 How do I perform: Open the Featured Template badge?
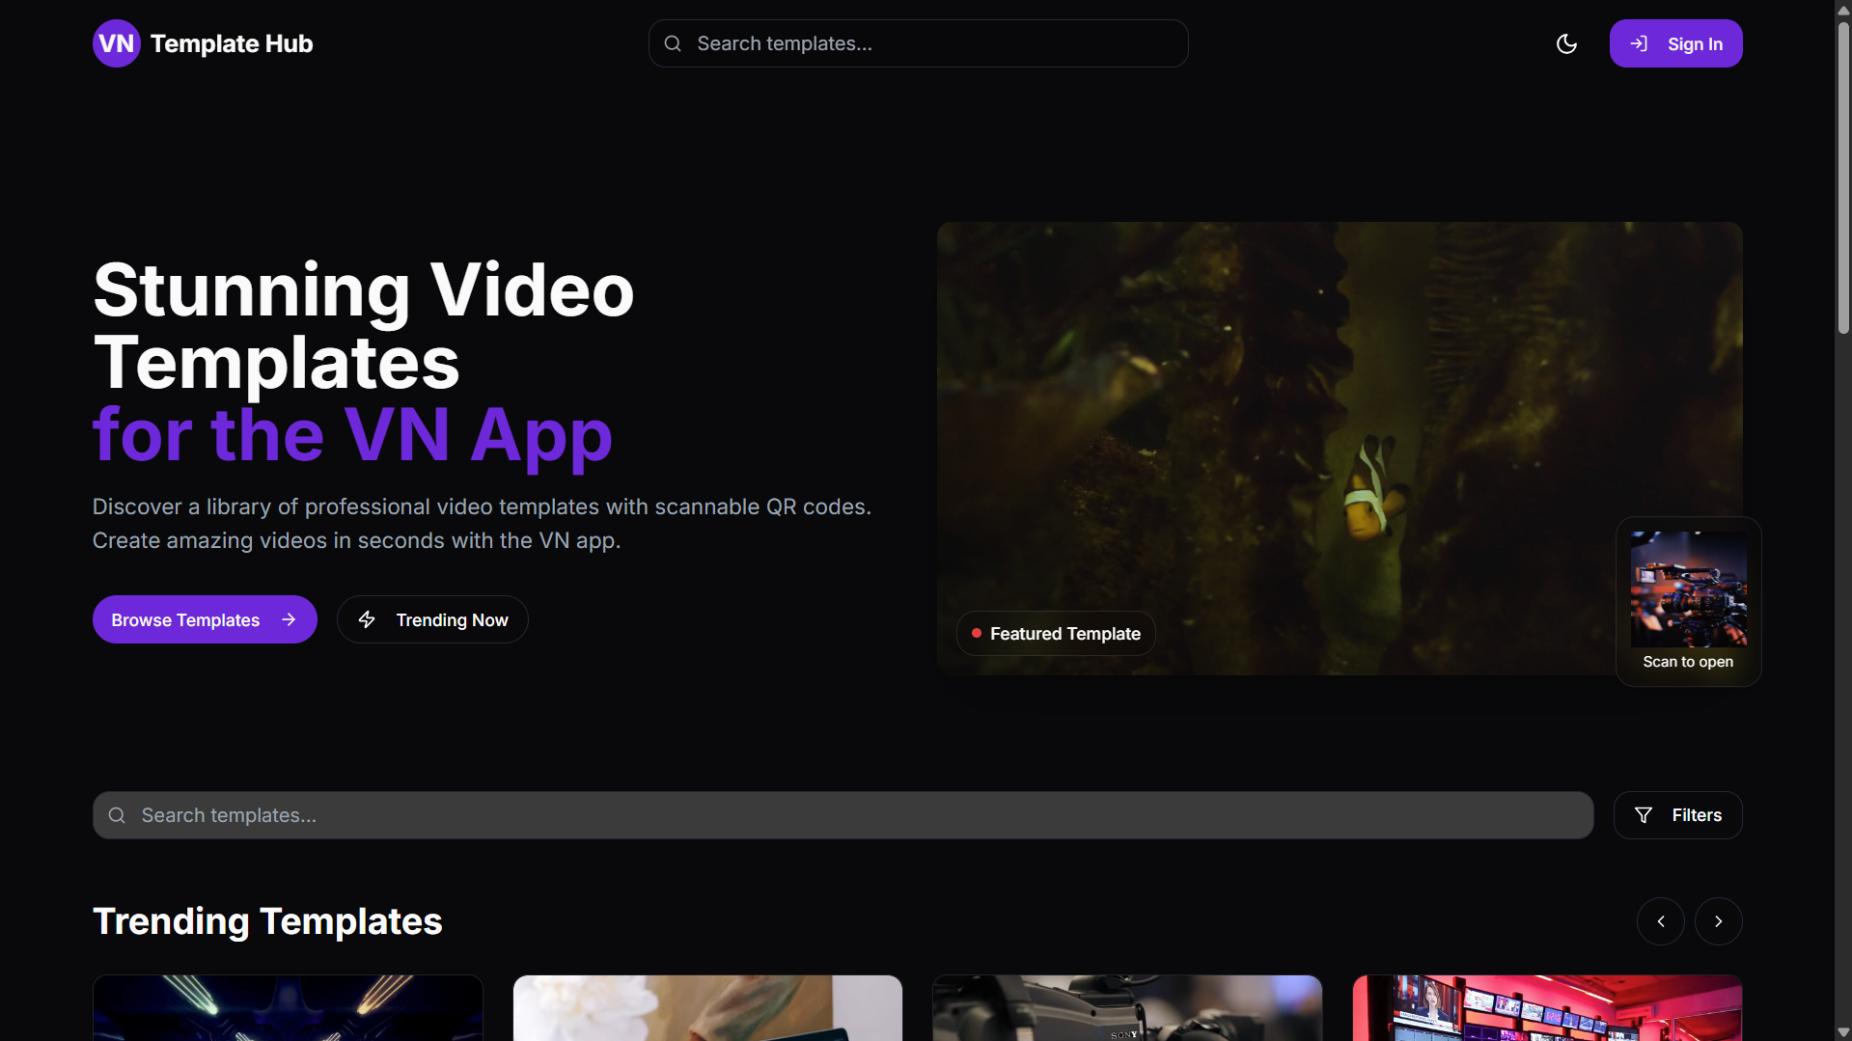(x=1056, y=634)
